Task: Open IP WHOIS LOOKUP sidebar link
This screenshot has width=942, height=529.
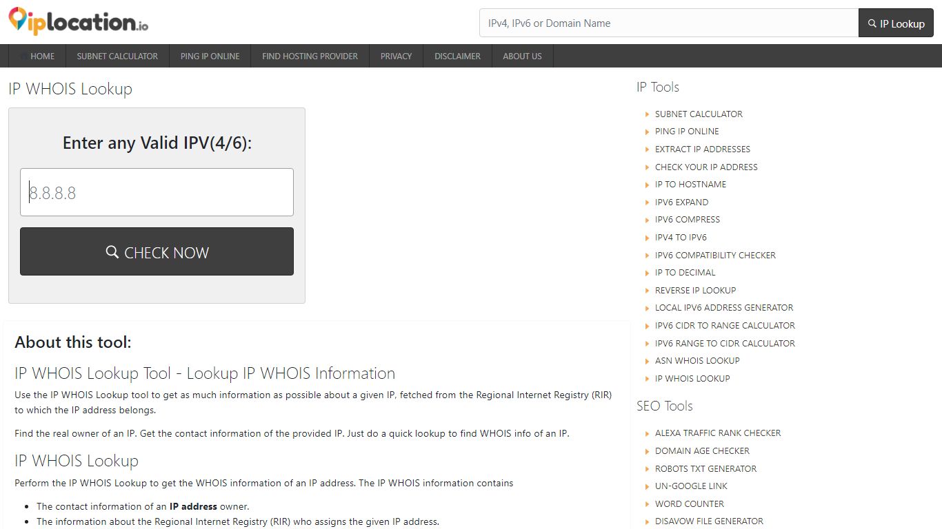Action: (x=692, y=379)
